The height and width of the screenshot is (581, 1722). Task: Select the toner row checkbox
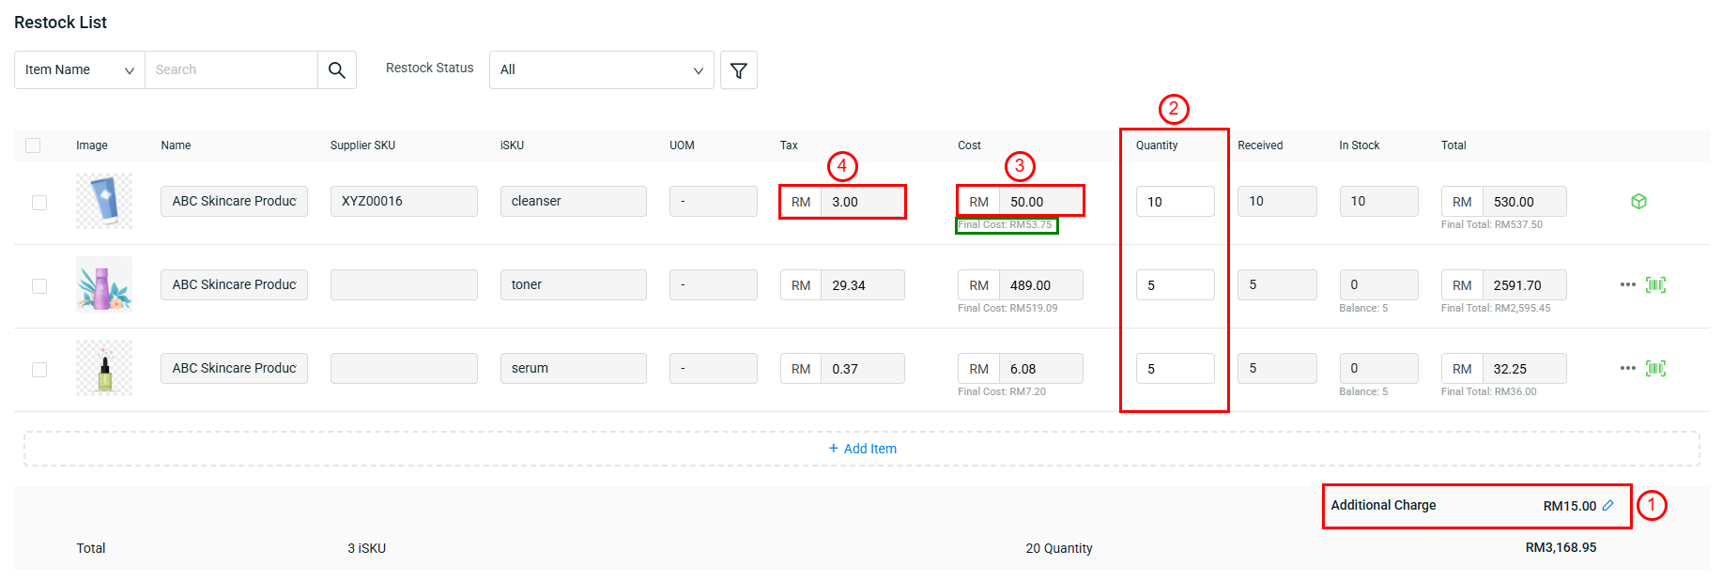tap(39, 286)
